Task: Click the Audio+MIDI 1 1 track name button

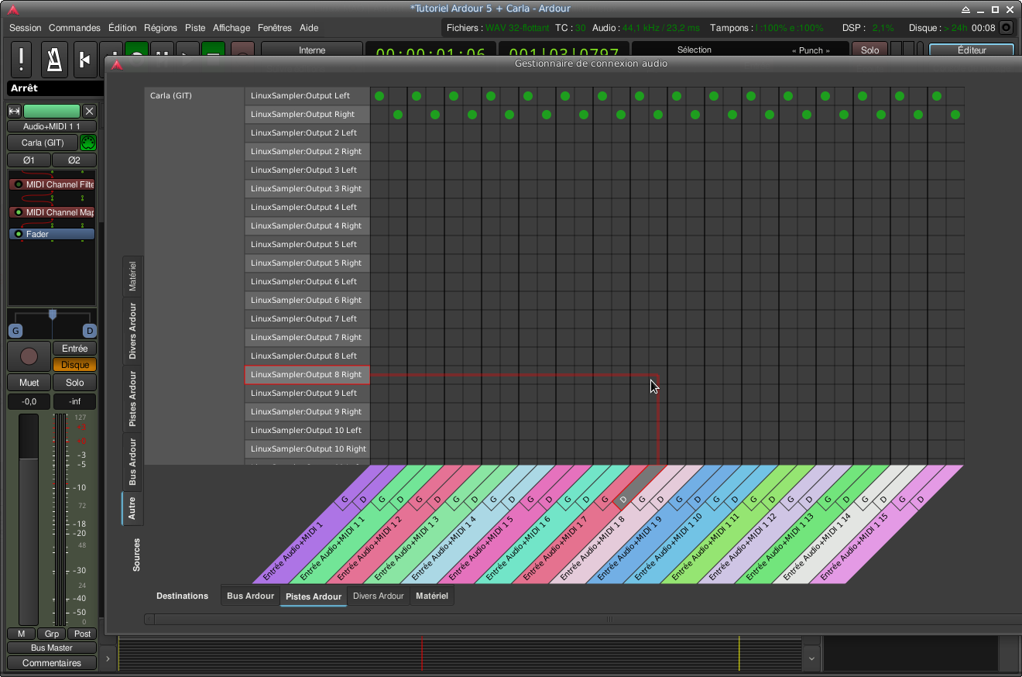Action: click(52, 126)
